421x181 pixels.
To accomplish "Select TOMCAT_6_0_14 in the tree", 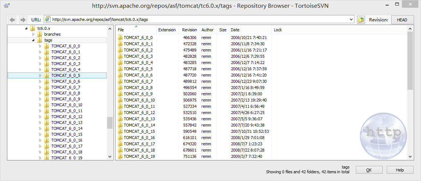I will tap(67, 129).
